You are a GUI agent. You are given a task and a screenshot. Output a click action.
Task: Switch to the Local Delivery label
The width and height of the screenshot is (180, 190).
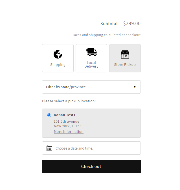pos(91,64)
